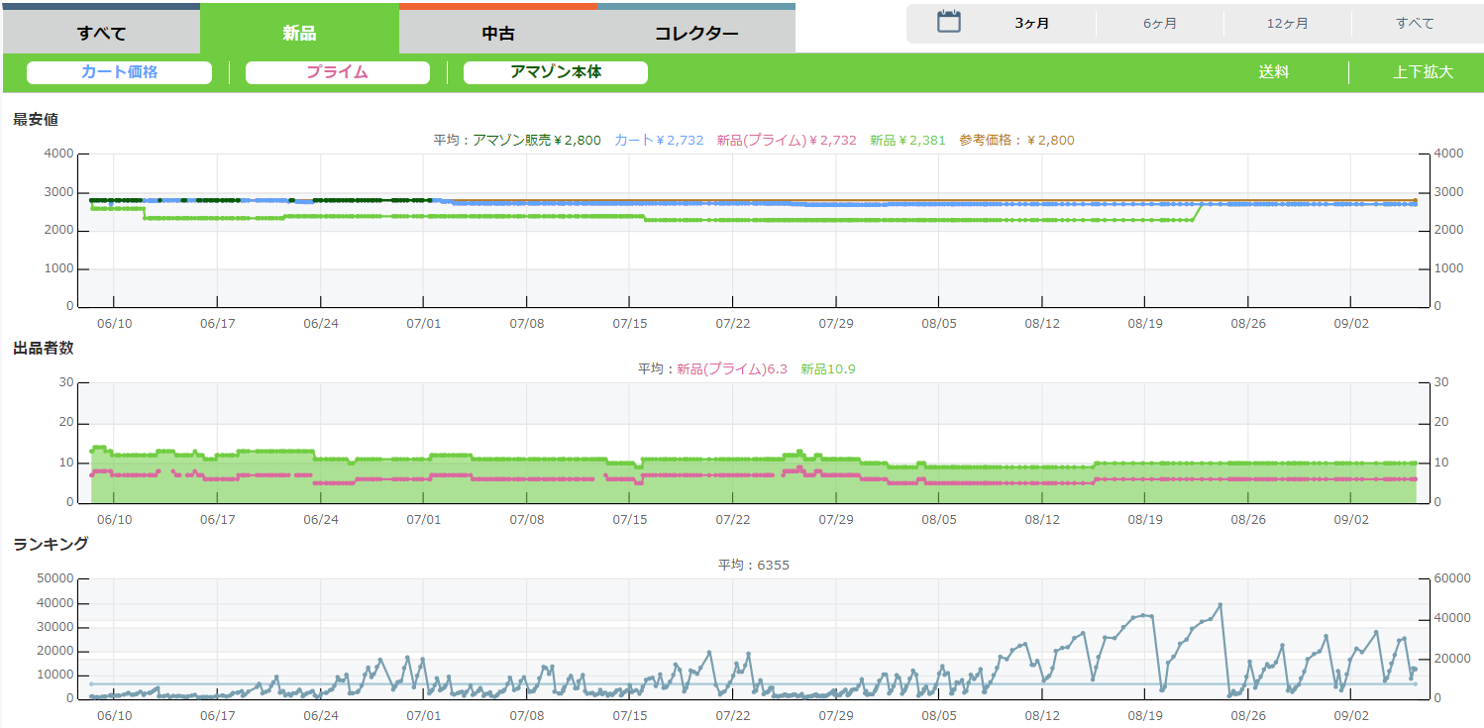Image resolution: width=1484 pixels, height=728 pixels.
Task: Select the 3ヶ月 time range
Action: coord(1031,23)
